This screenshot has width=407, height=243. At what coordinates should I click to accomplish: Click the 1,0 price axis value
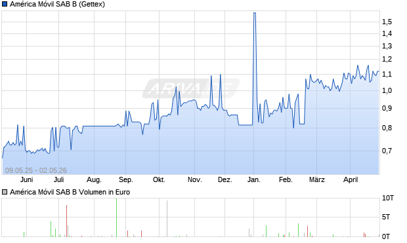pyautogui.click(x=387, y=91)
